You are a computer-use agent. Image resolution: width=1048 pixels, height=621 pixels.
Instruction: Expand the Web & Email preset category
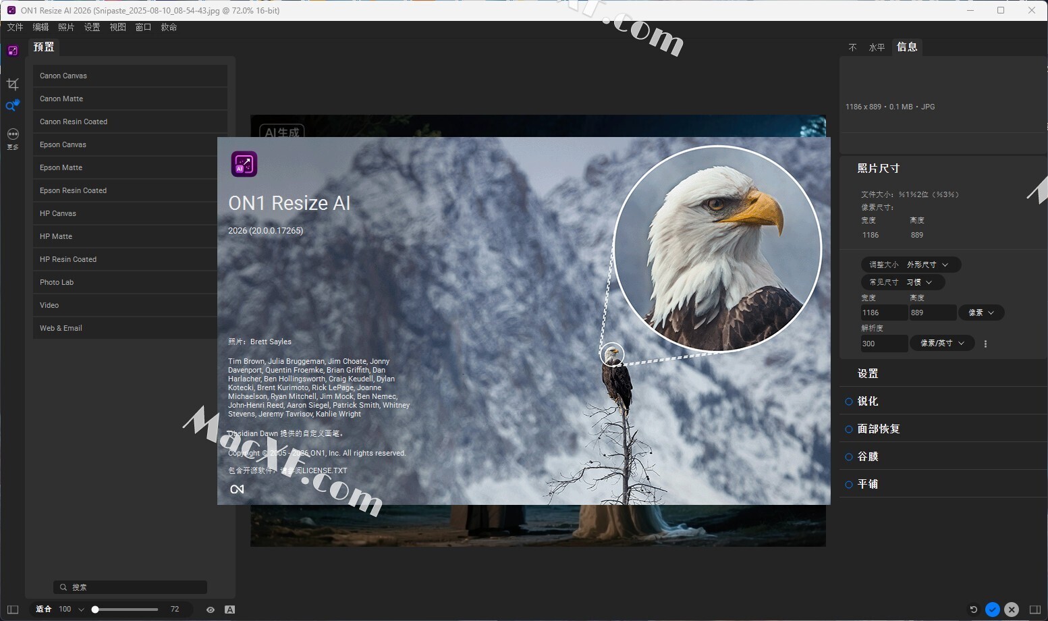coord(130,328)
